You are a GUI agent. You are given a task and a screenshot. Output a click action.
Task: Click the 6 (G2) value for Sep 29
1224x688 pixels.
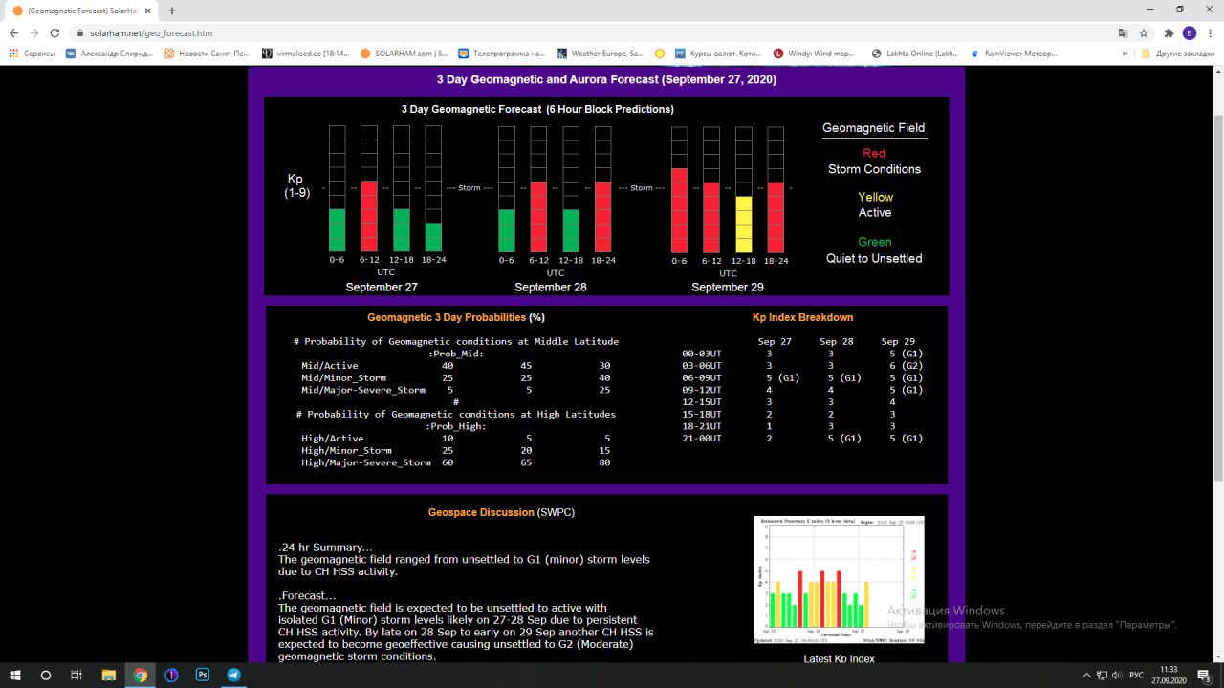[906, 365]
